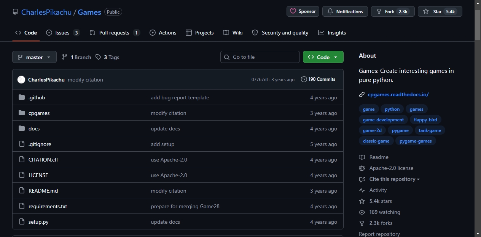The width and height of the screenshot is (481, 237).
Task: Click the scales icon beside Apache-2.0 license
Action: (362, 168)
